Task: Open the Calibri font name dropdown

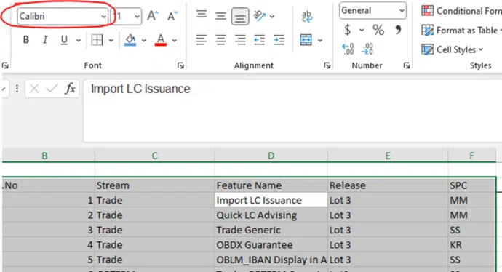Action: [x=103, y=16]
